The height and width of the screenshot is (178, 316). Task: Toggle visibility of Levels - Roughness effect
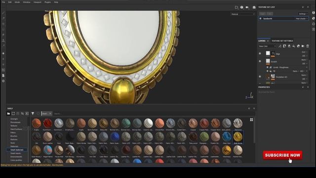(268, 67)
